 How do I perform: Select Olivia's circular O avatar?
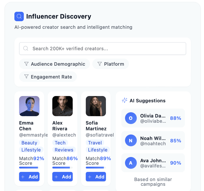pyautogui.click(x=131, y=118)
